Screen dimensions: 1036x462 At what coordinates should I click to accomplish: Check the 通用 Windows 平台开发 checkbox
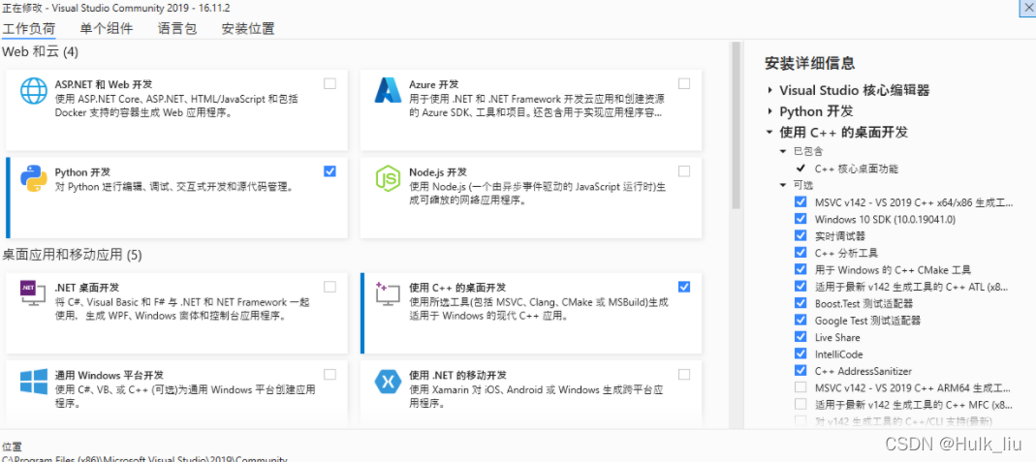click(330, 374)
